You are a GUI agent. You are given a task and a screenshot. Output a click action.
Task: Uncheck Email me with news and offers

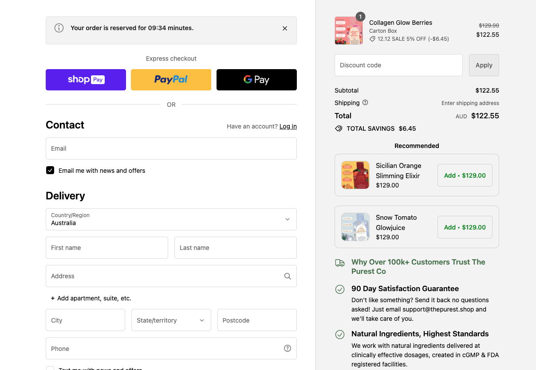(x=50, y=170)
